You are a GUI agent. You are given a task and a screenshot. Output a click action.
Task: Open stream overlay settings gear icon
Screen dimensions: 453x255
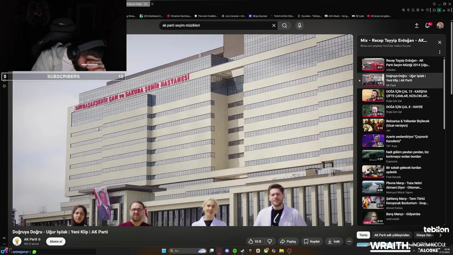(x=4, y=86)
